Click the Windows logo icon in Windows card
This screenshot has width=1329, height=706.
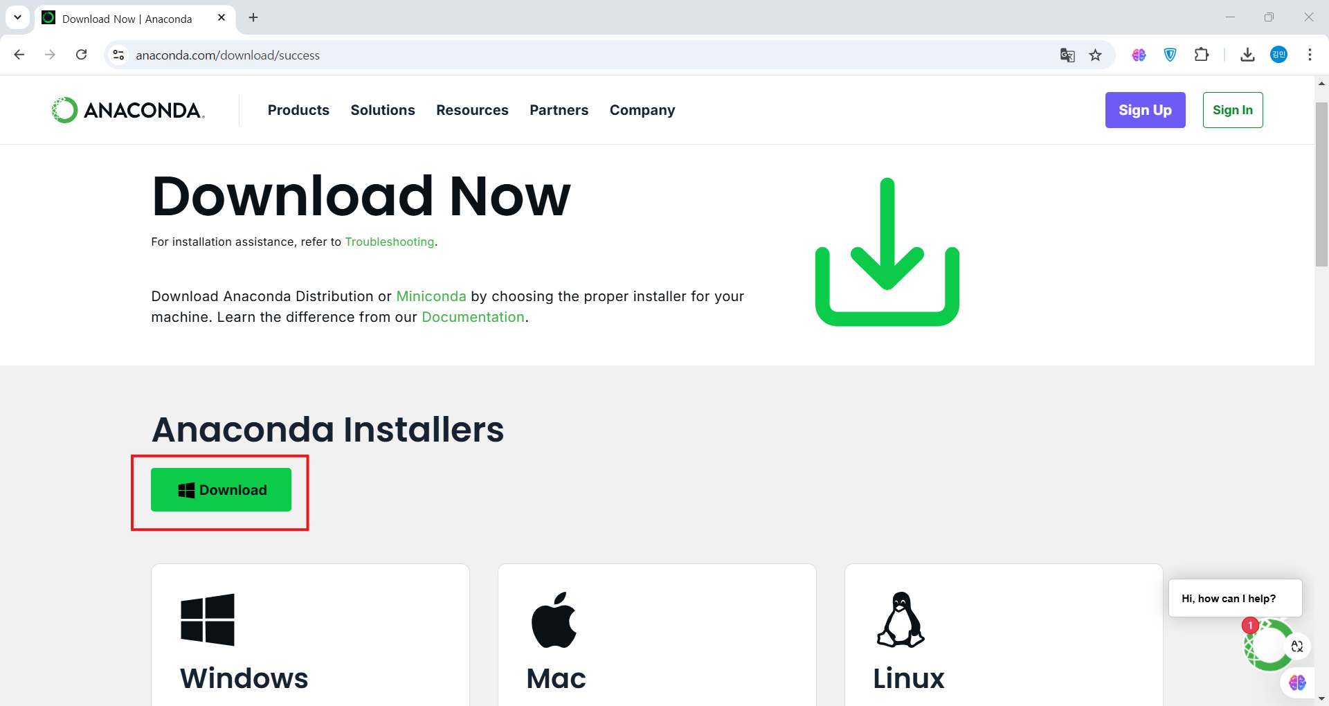[x=208, y=619]
